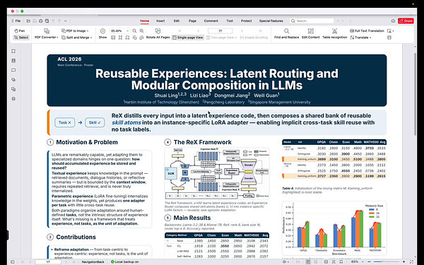The width and height of the screenshot is (424, 265).
Task: Click the Show slideshow play icon
Action: pos(102,31)
